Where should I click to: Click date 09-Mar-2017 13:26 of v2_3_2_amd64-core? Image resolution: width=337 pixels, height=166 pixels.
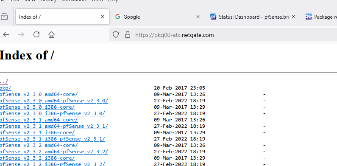point(179,145)
